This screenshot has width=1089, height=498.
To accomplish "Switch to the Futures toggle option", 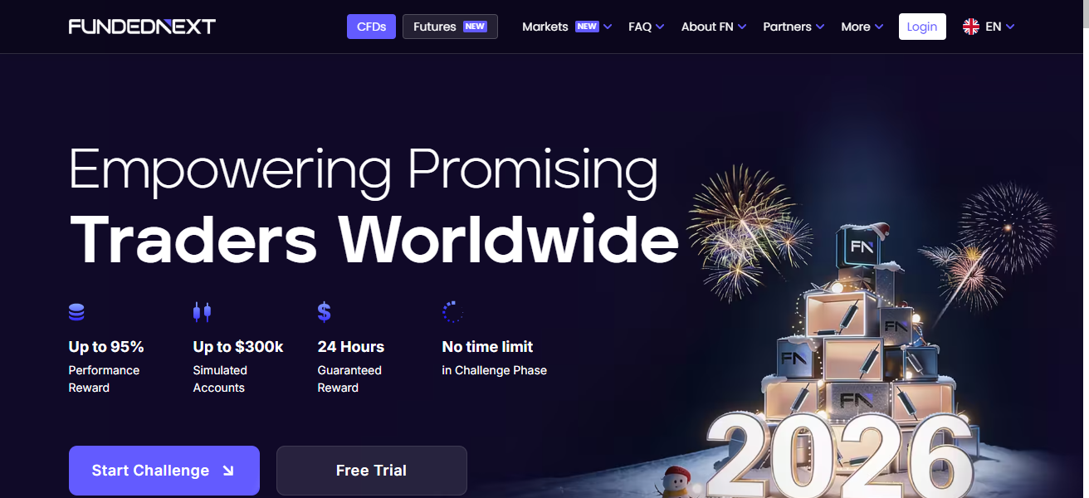I will tap(450, 27).
